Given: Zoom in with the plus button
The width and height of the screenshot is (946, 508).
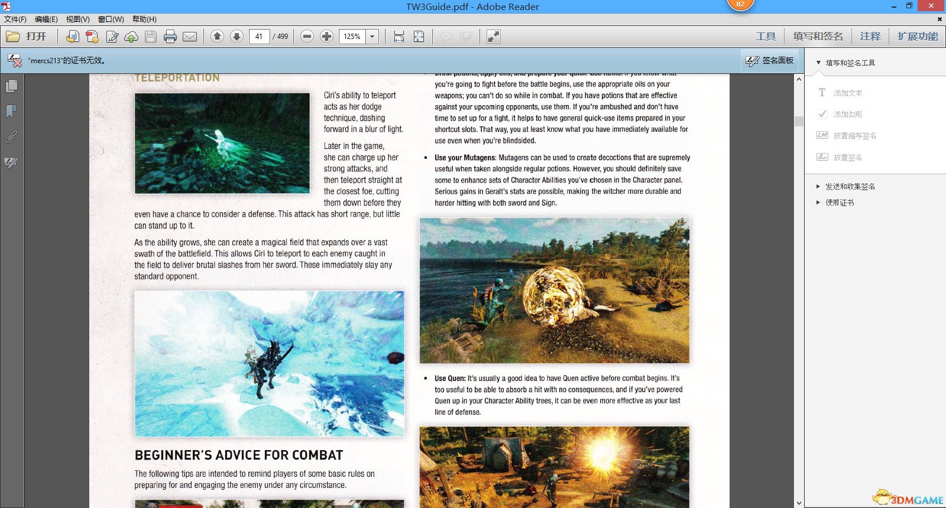Looking at the screenshot, I should pos(326,37).
